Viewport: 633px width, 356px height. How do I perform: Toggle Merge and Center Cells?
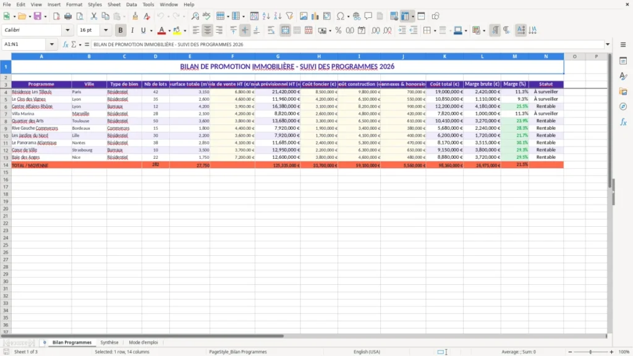[x=285, y=30]
